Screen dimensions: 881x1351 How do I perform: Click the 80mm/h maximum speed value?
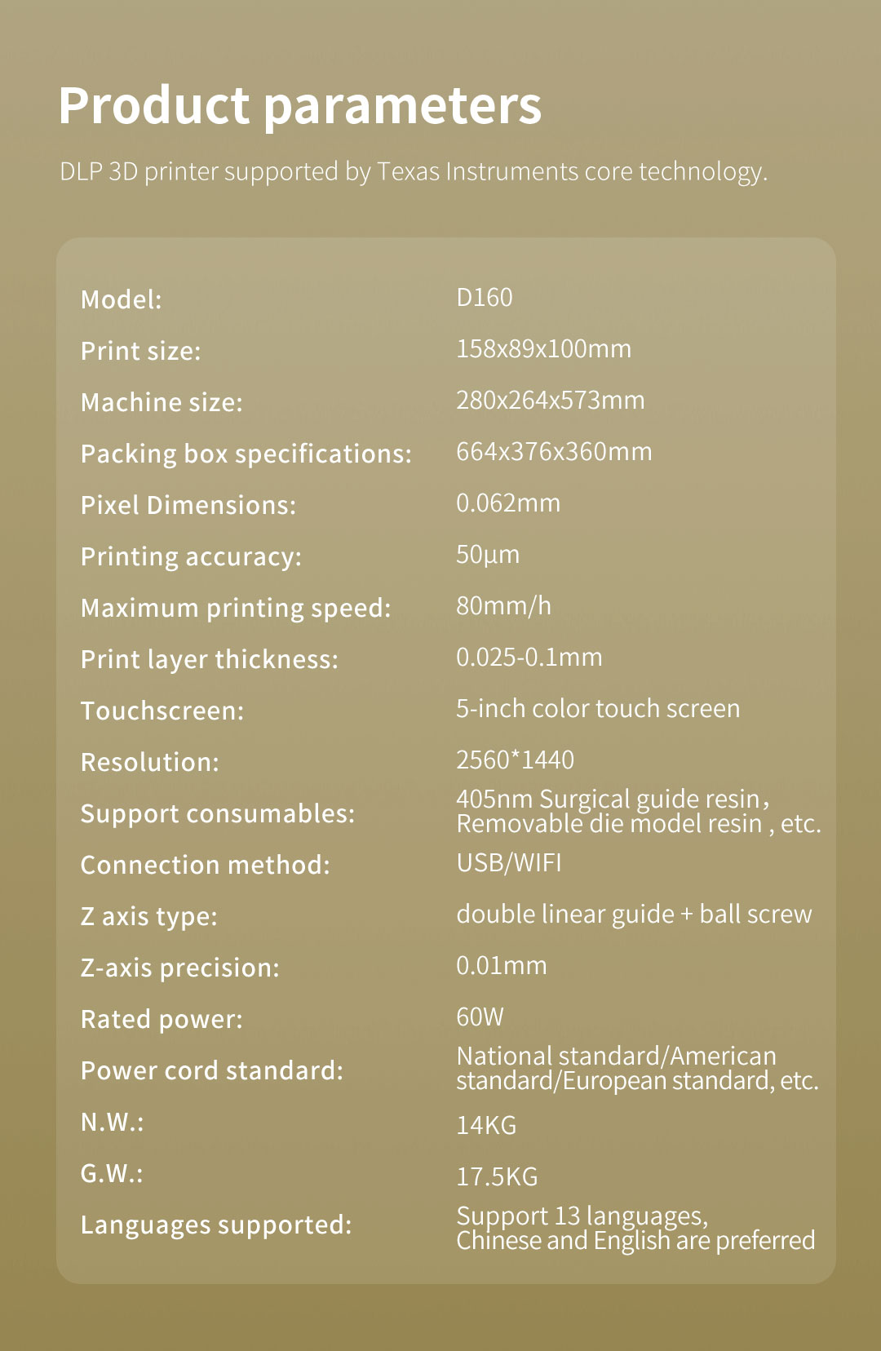pyautogui.click(x=503, y=606)
